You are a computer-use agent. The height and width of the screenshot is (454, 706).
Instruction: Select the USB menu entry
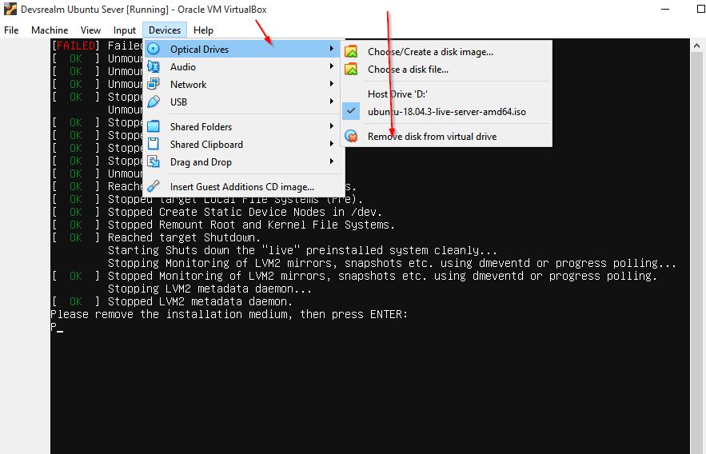coord(244,102)
